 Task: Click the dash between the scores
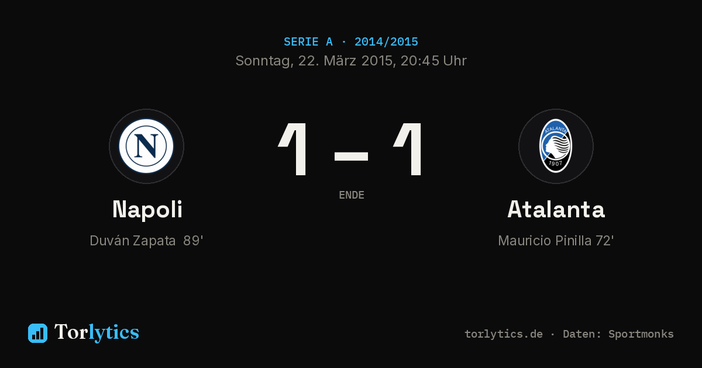tap(351, 157)
